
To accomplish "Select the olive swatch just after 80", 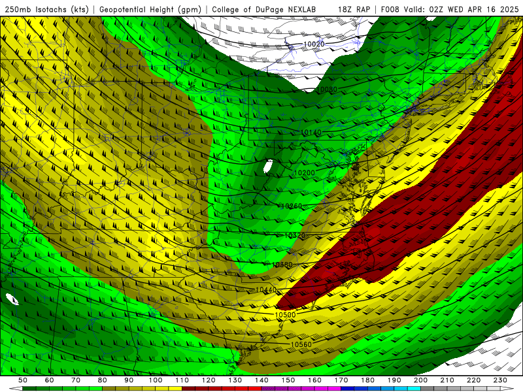I will coord(109,389).
